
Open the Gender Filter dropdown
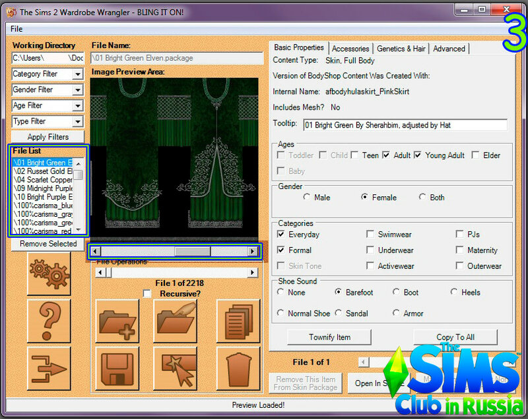pos(78,90)
